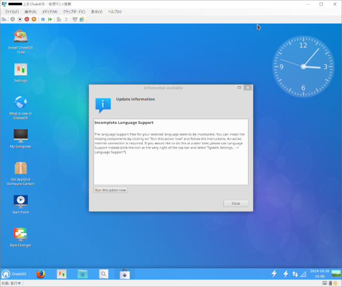The image size is (342, 287).
Task: Click the Incomplete Language Support heading
Action: pyautogui.click(x=124, y=122)
